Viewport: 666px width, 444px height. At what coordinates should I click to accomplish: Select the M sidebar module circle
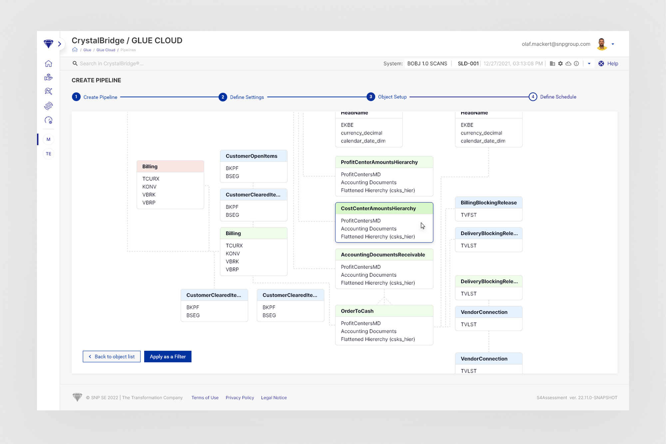coord(49,139)
